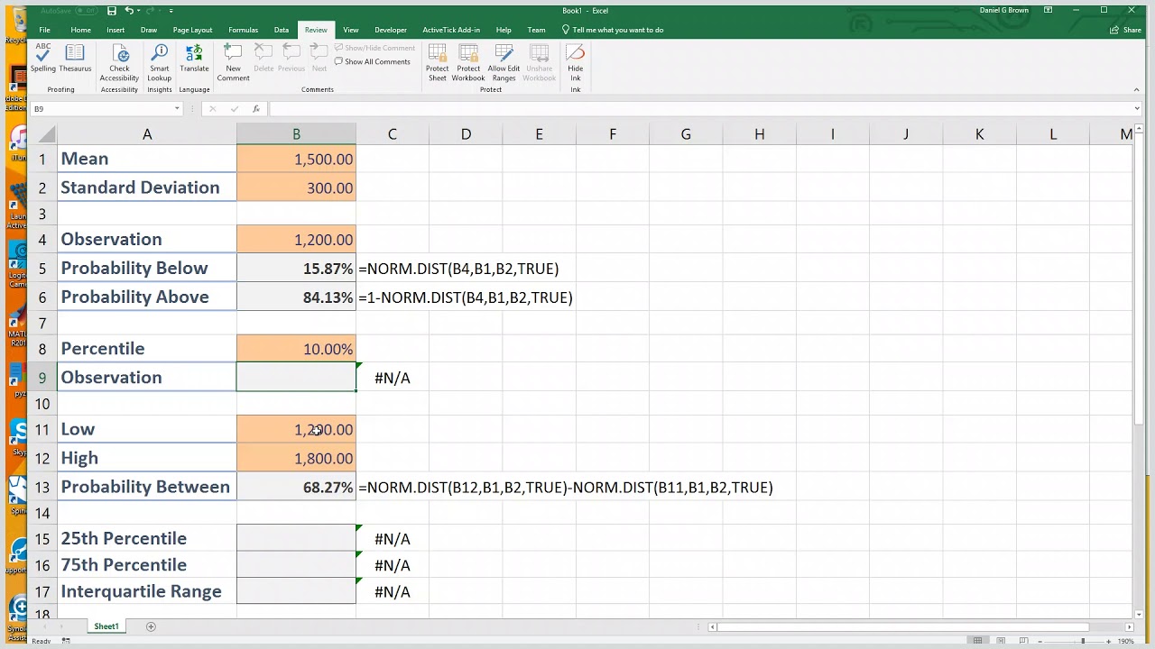Click Protect Workbook
The image size is (1155, 649).
pos(468,63)
